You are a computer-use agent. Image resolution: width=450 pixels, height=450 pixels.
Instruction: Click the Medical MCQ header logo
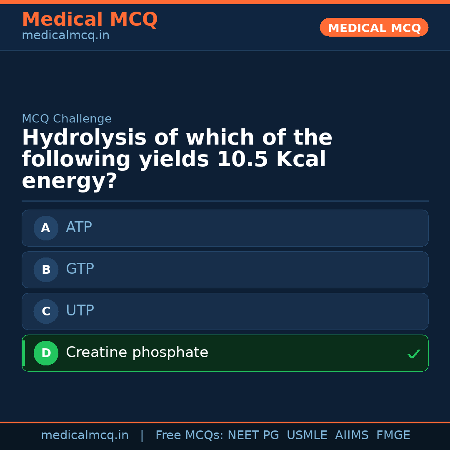point(90,19)
